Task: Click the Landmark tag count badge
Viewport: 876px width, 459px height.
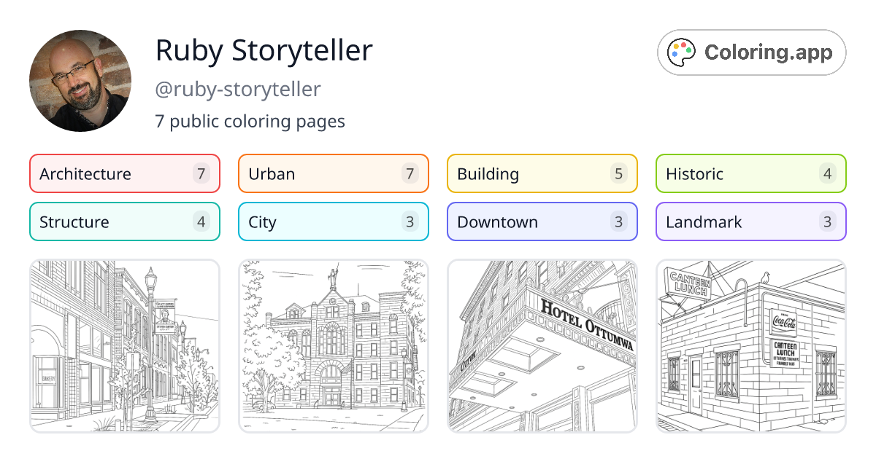Action: point(827,221)
